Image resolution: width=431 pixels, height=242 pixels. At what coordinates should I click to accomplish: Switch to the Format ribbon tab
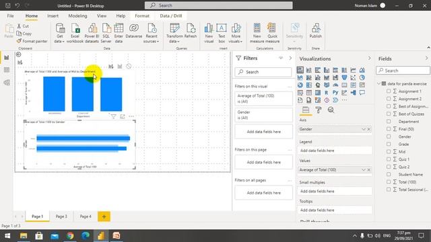(x=142, y=16)
